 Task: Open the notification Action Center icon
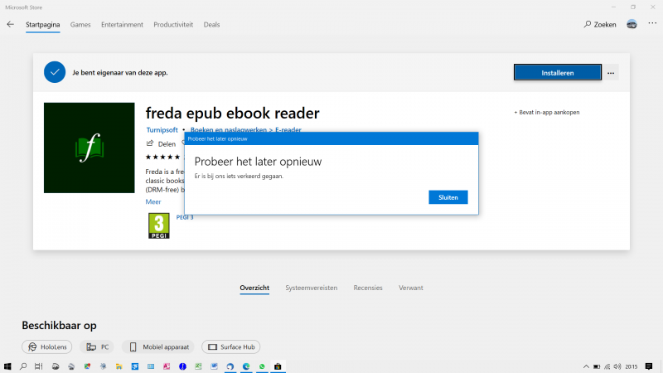649,366
